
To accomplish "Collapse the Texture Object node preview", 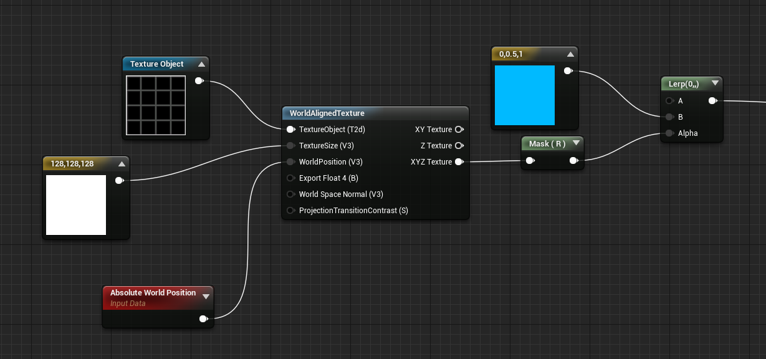I will [201, 64].
